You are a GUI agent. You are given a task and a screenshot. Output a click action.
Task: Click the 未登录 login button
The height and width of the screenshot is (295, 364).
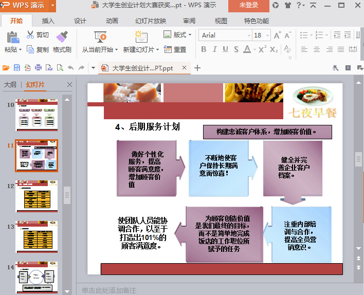(x=249, y=5)
